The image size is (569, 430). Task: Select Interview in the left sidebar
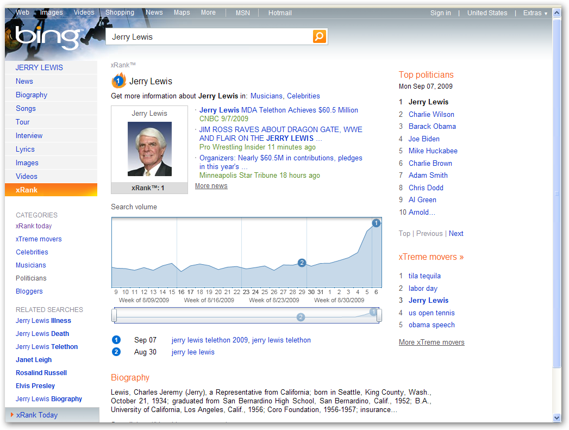click(x=51, y=136)
